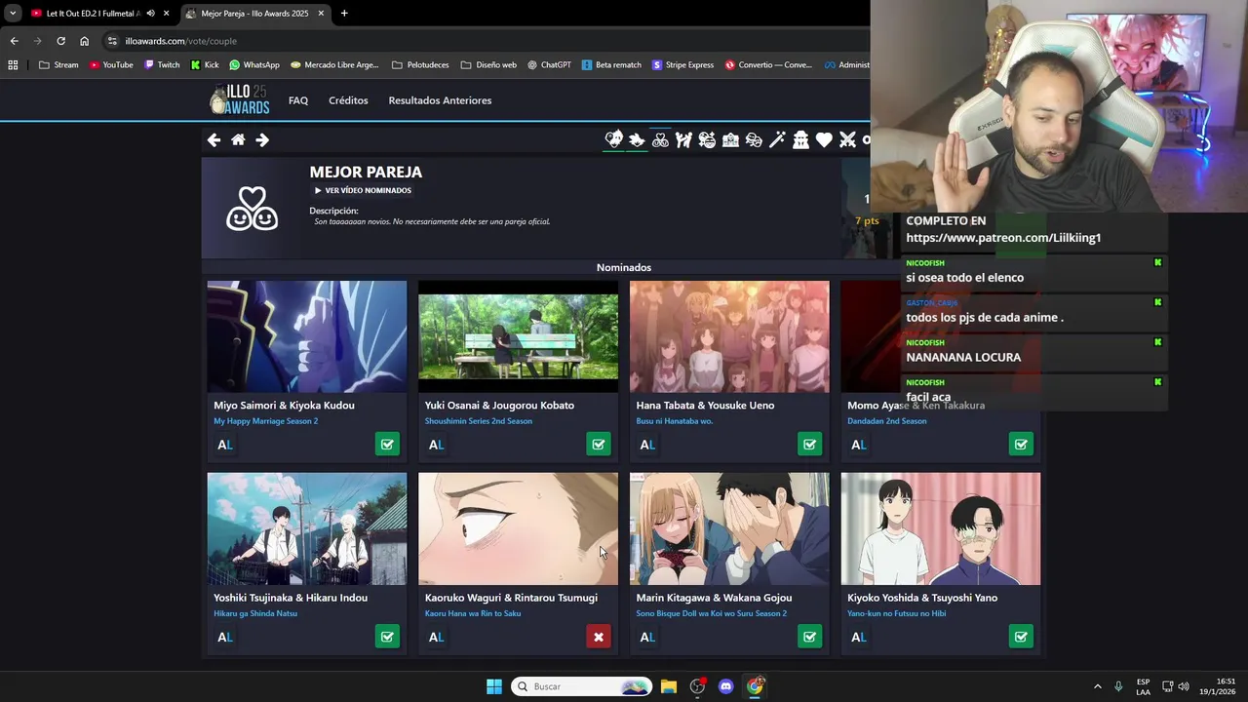Click the Illo Awards 25 logo

click(240, 100)
